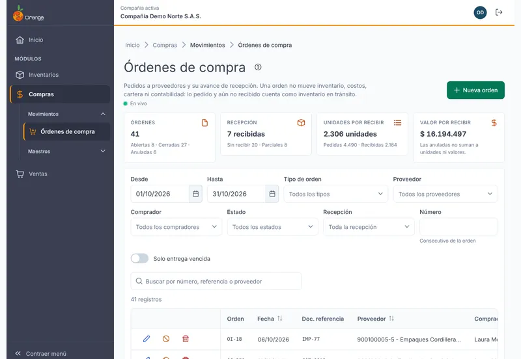Click the OI-18 order cell
Screen dimensions: 521x359
(234, 339)
